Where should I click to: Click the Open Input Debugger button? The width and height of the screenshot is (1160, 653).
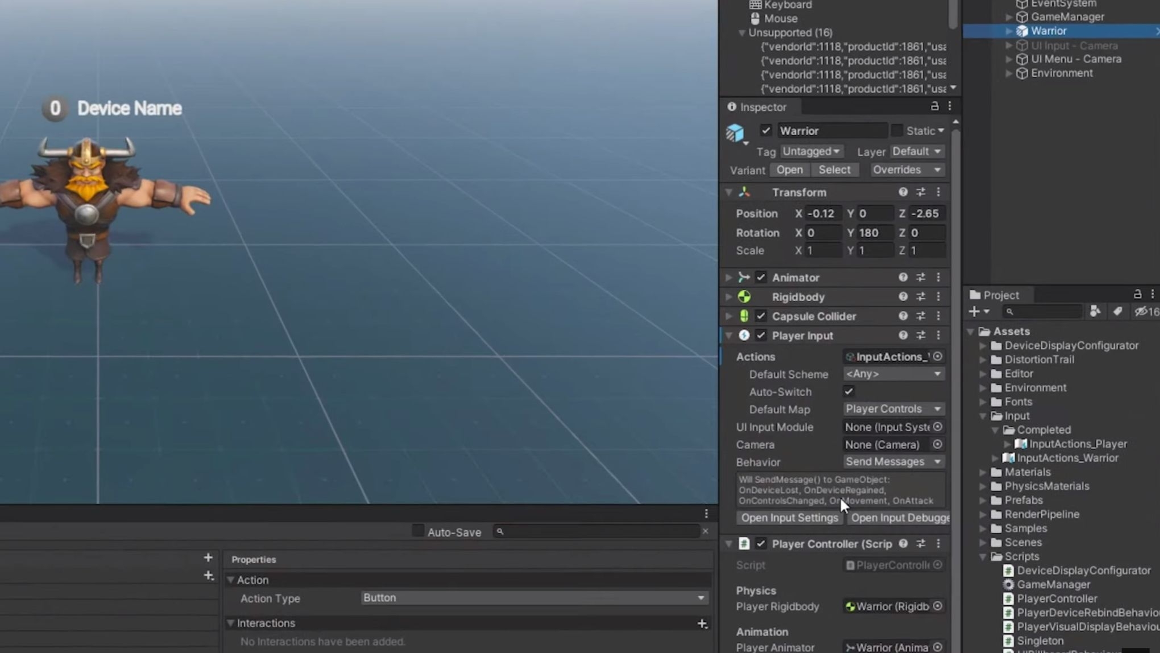(898, 516)
